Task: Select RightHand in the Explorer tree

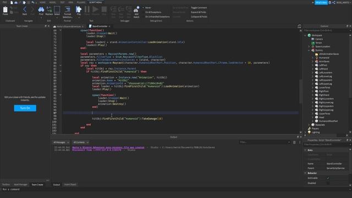Action: [324, 95]
